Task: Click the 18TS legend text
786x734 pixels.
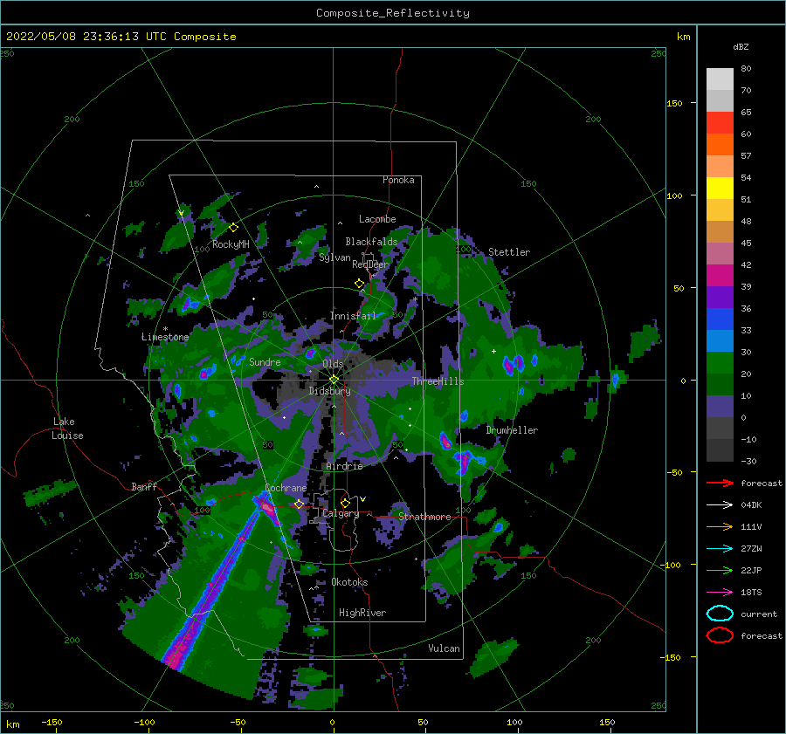Action: 751,593
